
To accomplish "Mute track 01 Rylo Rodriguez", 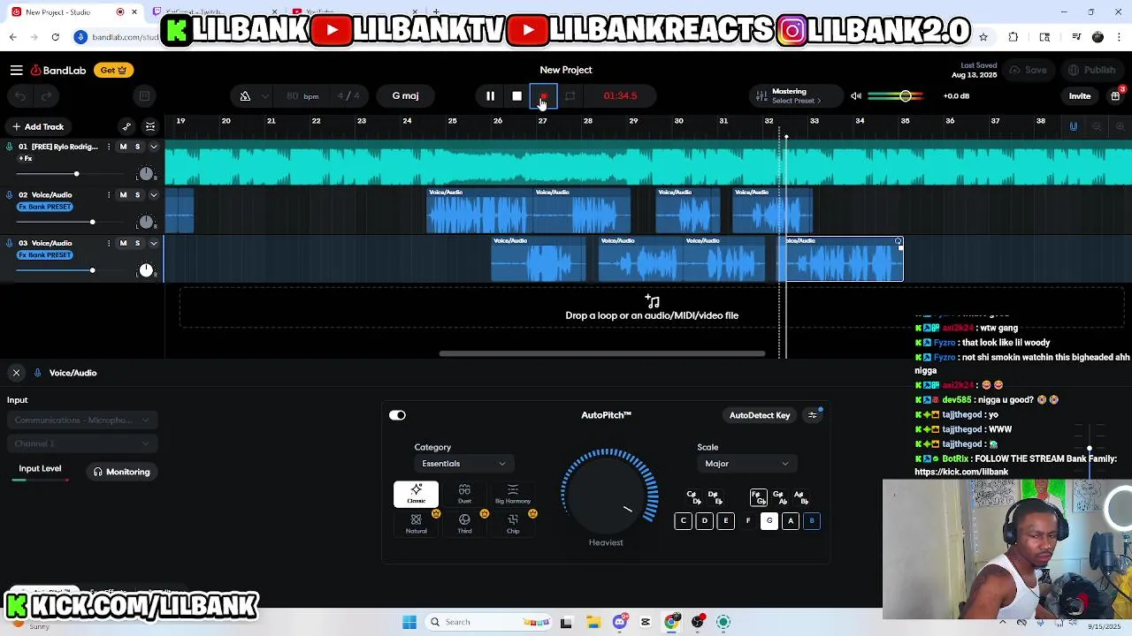I will click(123, 147).
